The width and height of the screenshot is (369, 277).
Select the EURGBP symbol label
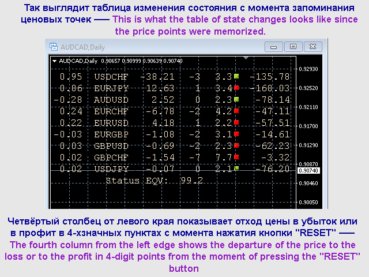(112, 134)
